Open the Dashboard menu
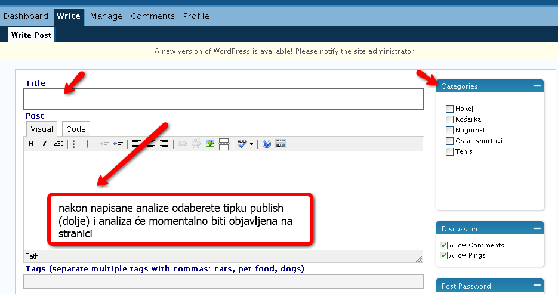This screenshot has height=294, width=558. point(26,16)
